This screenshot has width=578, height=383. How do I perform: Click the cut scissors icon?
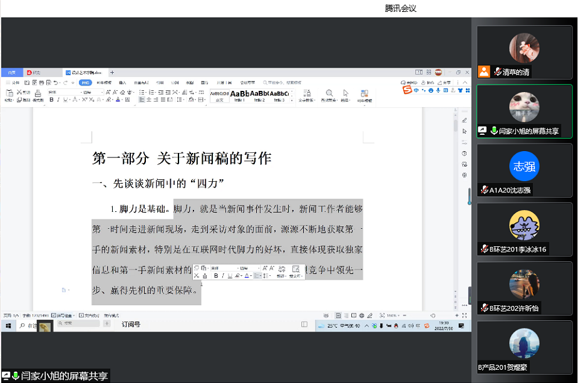click(19, 92)
